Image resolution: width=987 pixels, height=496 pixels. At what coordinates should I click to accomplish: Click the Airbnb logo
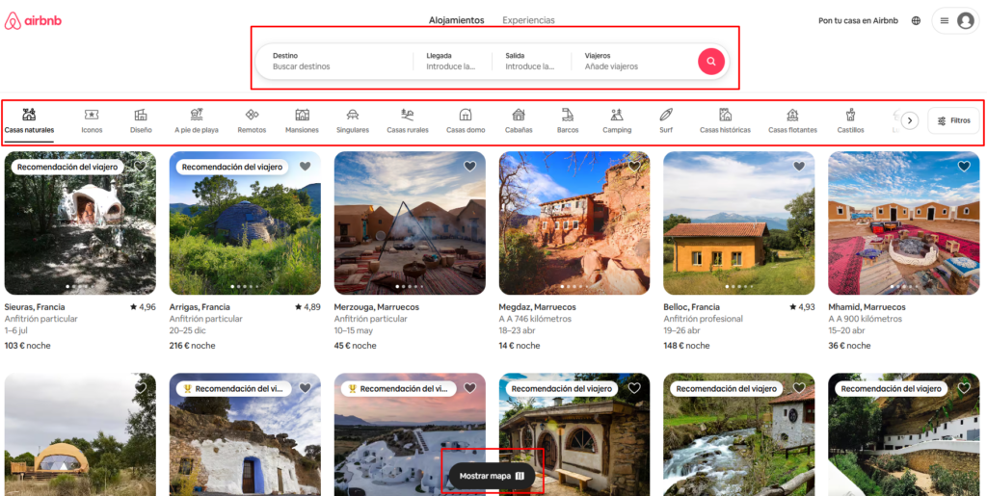click(x=34, y=21)
